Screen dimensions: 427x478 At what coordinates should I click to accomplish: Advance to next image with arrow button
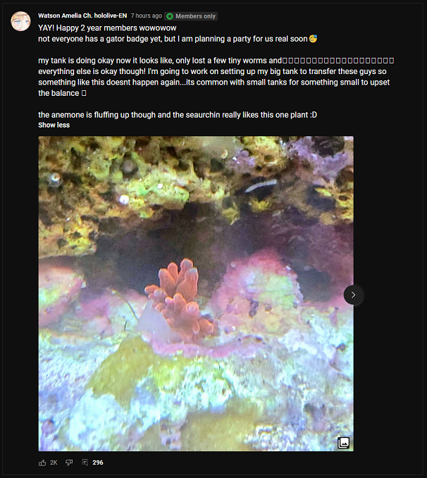click(x=353, y=295)
